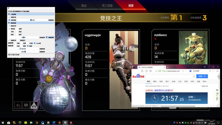The height and width of the screenshot is (125, 222).
Task: Select the 头部 aim position radio button
Action: click(x=15, y=46)
